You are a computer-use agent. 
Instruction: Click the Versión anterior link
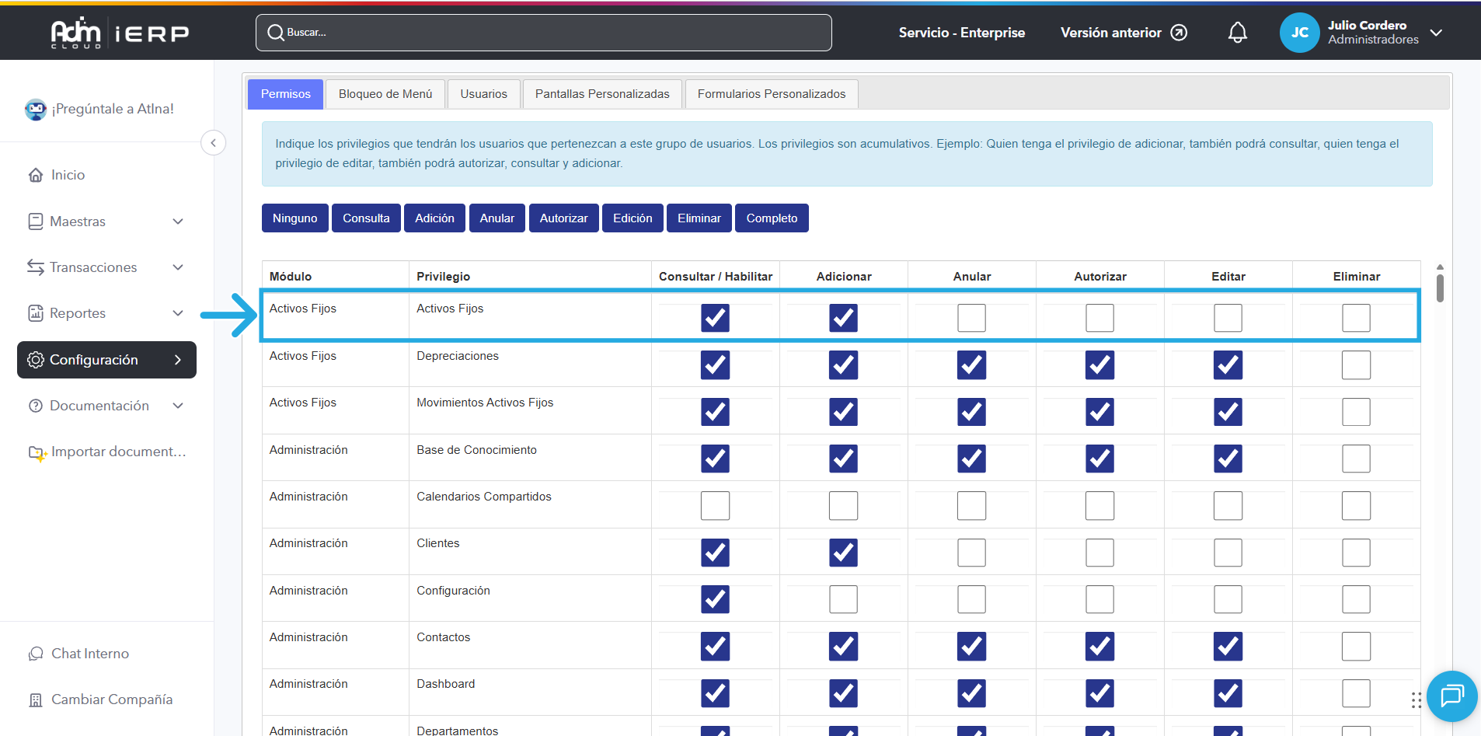click(1123, 33)
